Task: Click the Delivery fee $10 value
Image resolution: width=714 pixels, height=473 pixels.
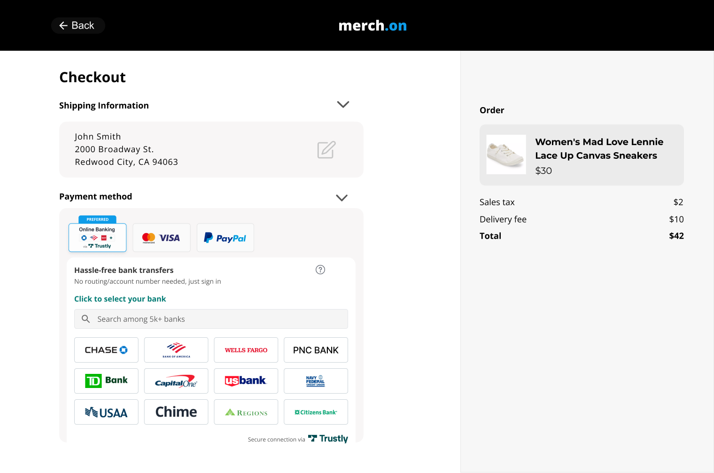Action: [x=676, y=219]
